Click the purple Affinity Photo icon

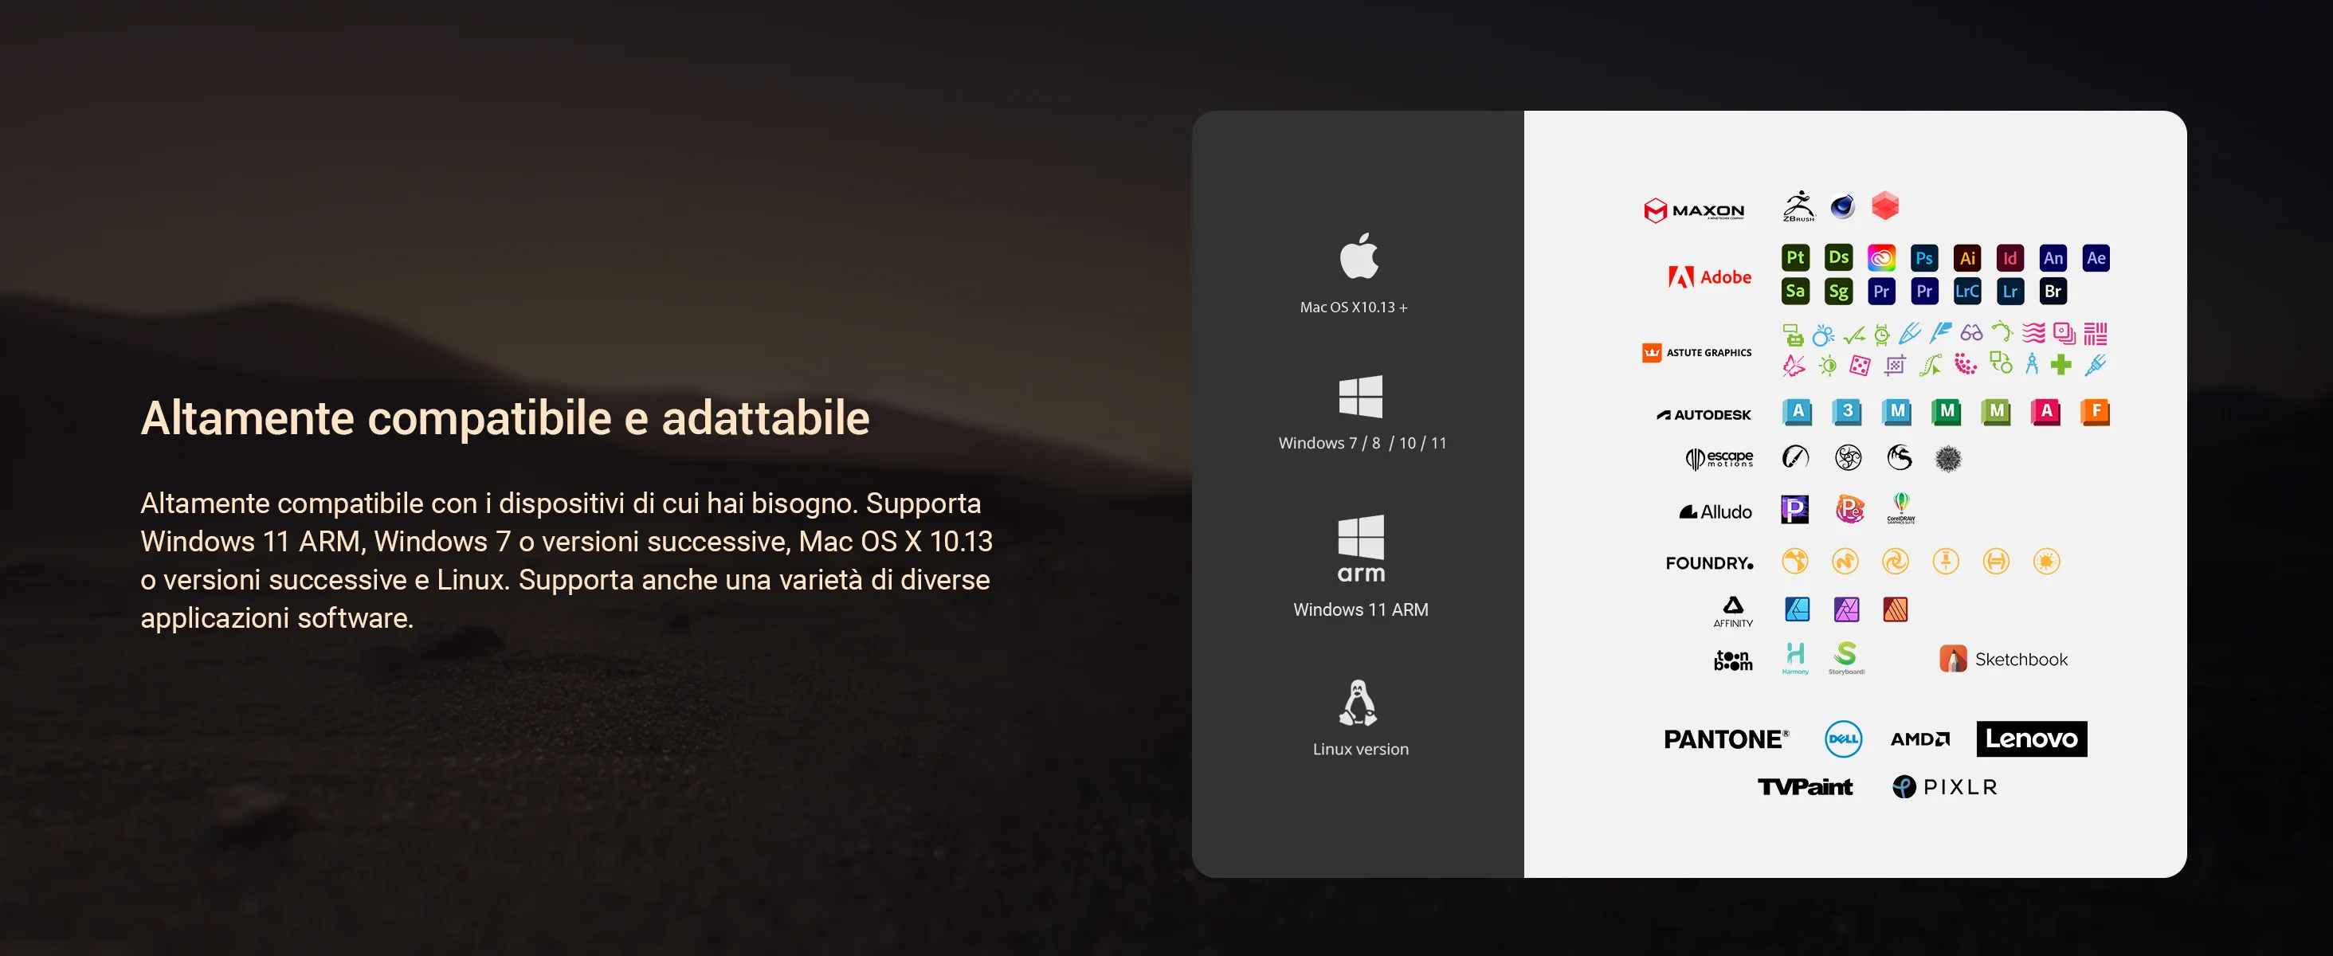(1847, 609)
